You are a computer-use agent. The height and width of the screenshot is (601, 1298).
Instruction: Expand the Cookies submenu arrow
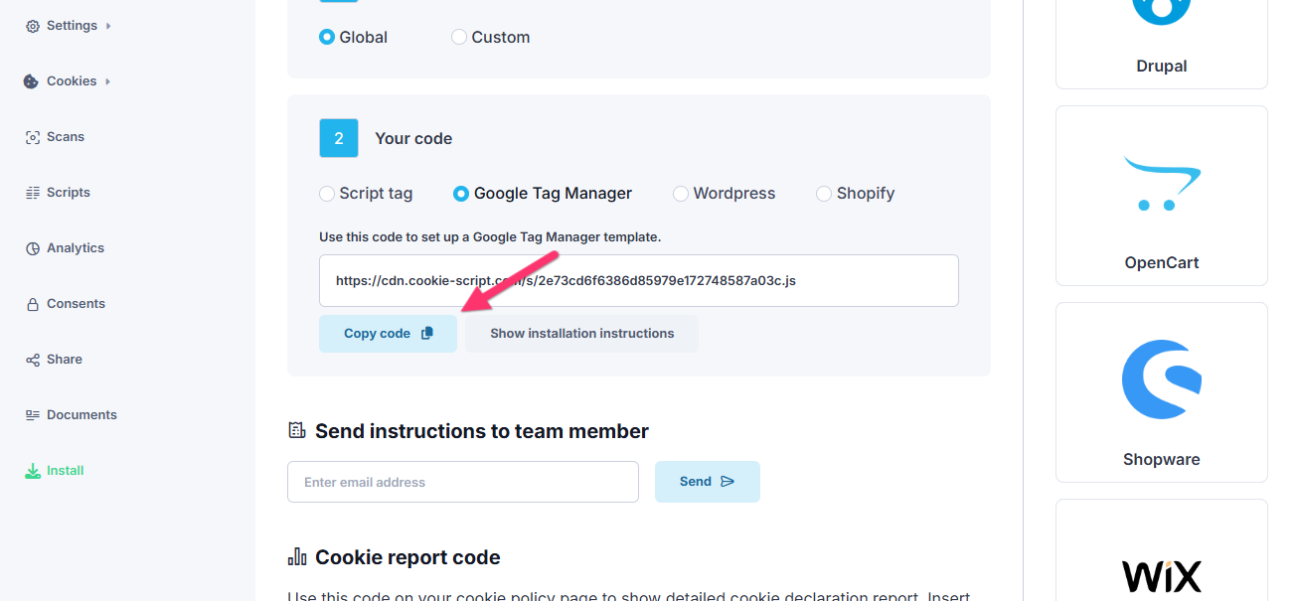(x=107, y=81)
